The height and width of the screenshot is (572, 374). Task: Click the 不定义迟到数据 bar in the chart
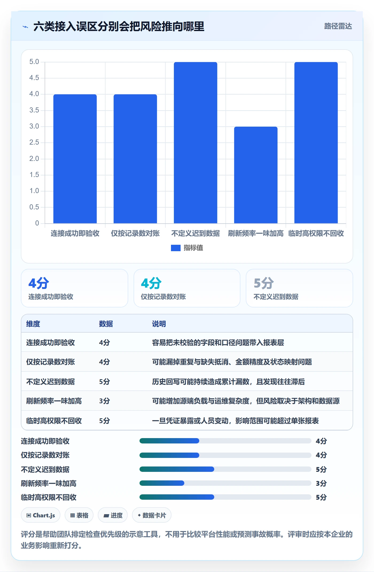pyautogui.click(x=196, y=142)
